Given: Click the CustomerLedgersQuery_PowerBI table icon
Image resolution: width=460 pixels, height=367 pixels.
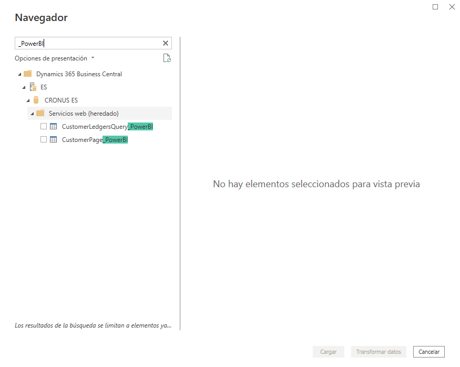Looking at the screenshot, I should [x=54, y=126].
